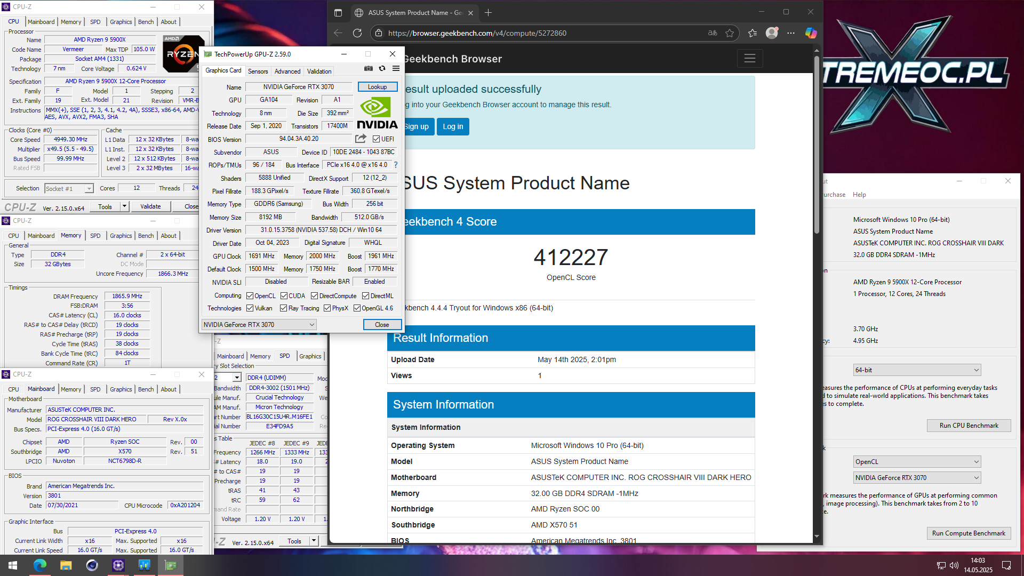This screenshot has height=576, width=1024.
Task: Switch to the Sensors tab in GPU-Z
Action: pos(258,71)
